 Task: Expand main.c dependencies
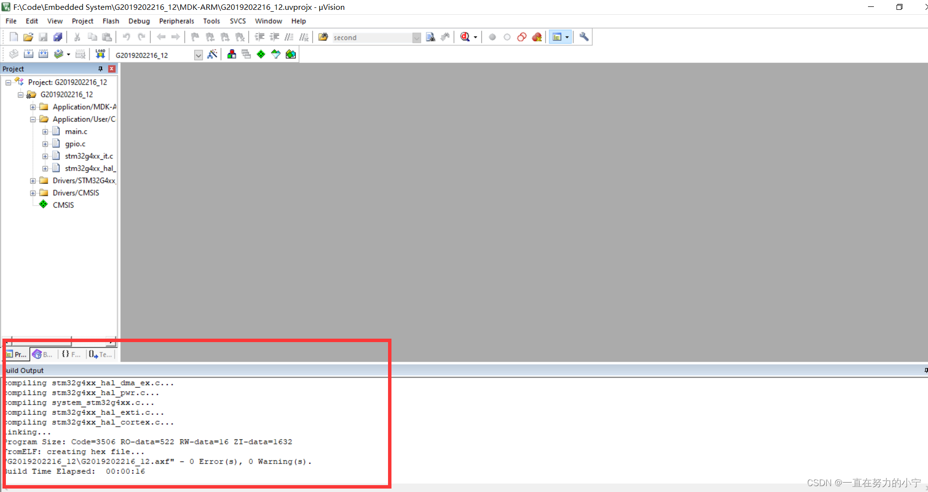pyautogui.click(x=45, y=132)
